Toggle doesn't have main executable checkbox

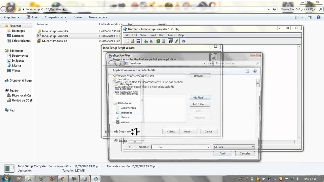[114, 87]
